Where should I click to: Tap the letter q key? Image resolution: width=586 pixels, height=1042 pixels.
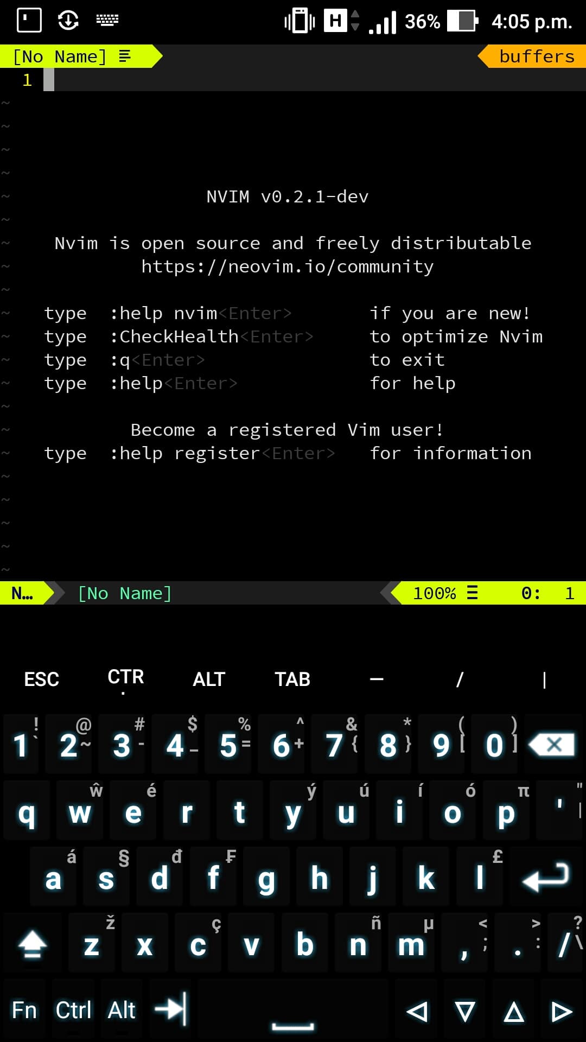27,811
